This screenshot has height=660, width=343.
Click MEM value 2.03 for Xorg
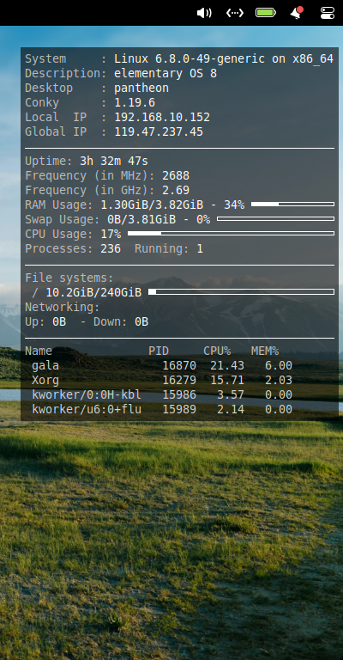(279, 380)
